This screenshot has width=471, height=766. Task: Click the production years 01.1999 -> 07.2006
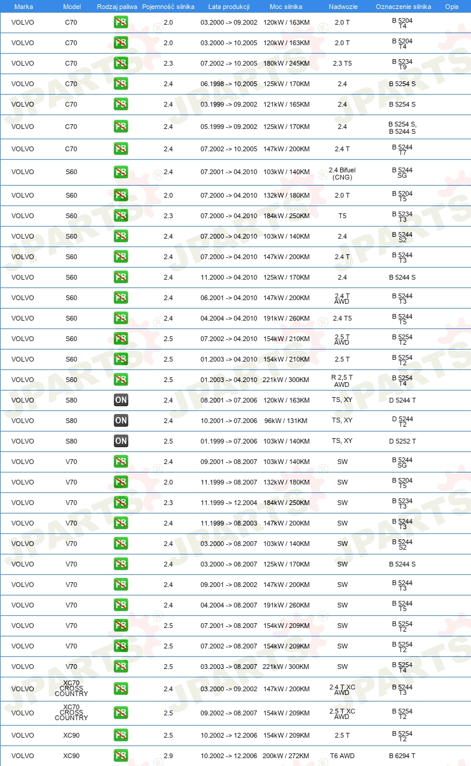[x=229, y=441]
